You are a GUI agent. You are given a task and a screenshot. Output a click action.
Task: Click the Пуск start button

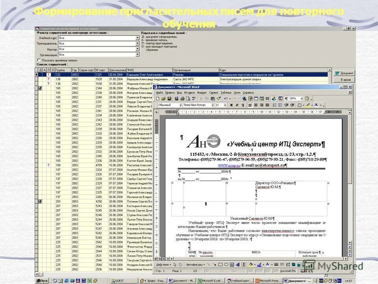click(x=42, y=280)
